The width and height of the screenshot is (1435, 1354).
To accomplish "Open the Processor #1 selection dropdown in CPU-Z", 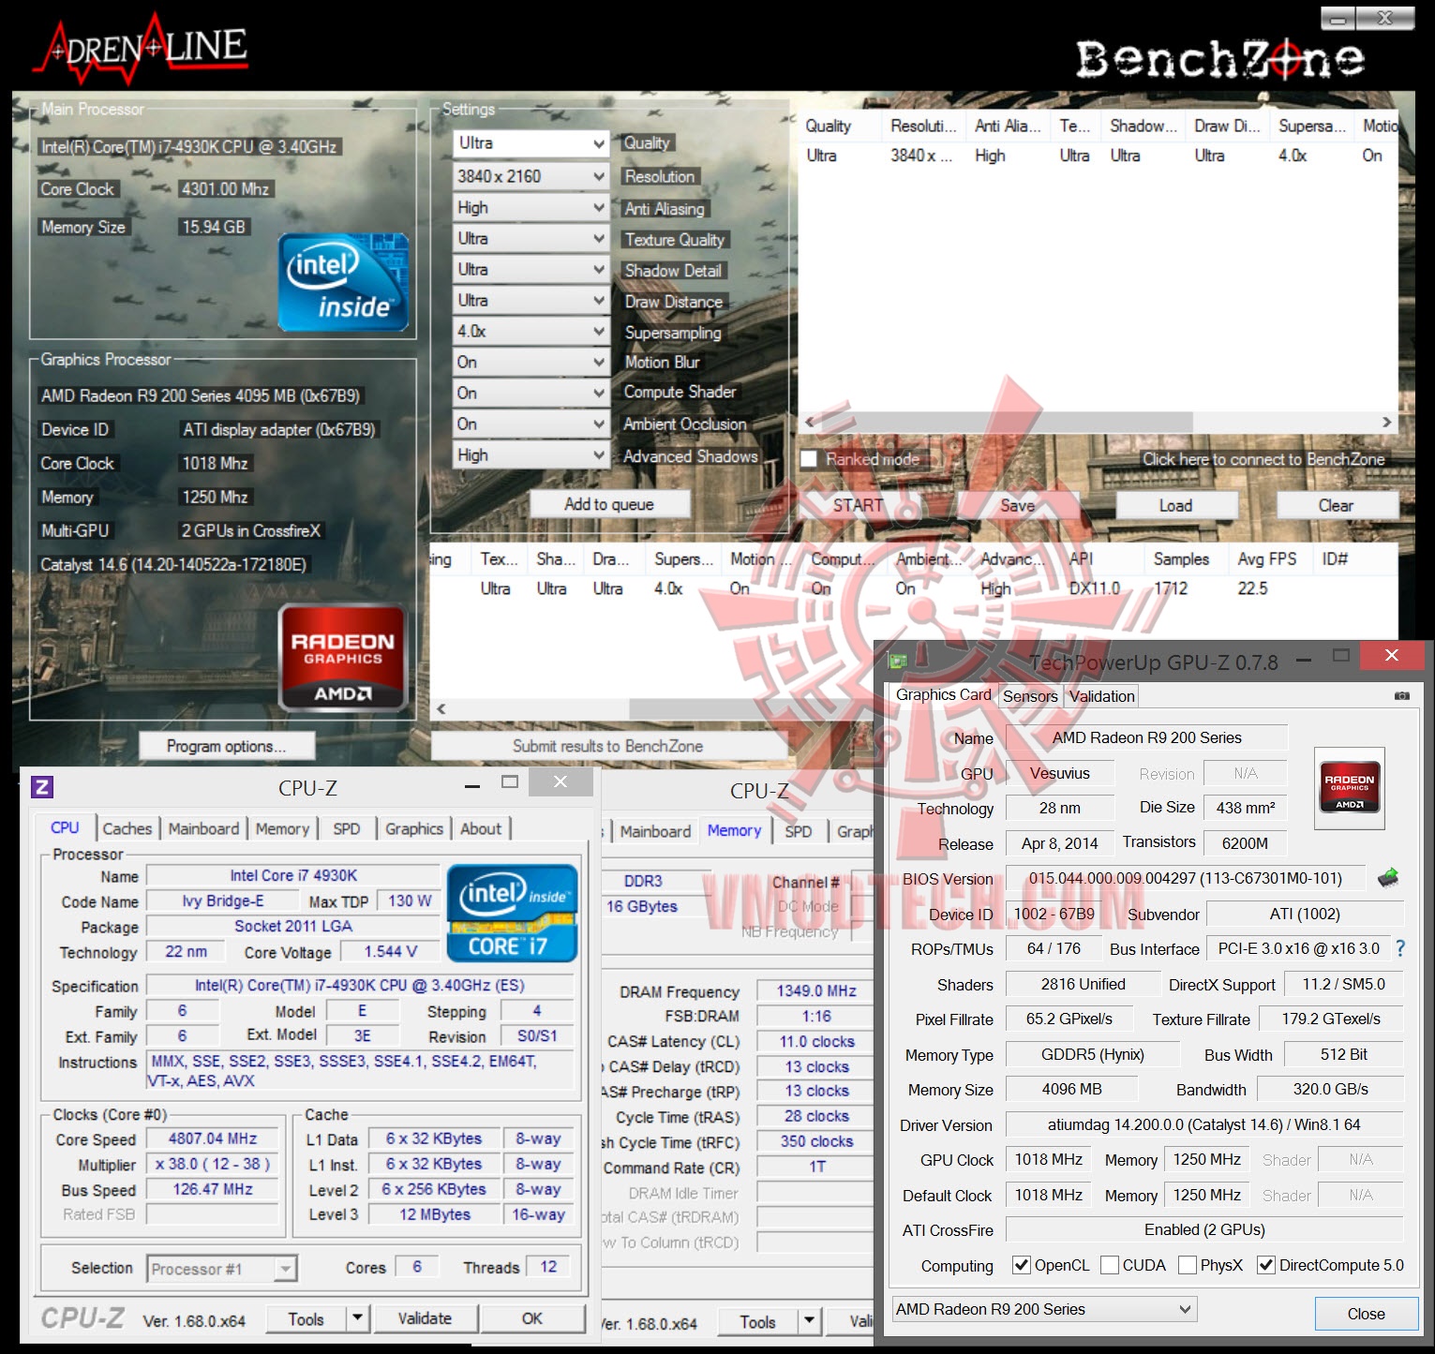I will (222, 1269).
